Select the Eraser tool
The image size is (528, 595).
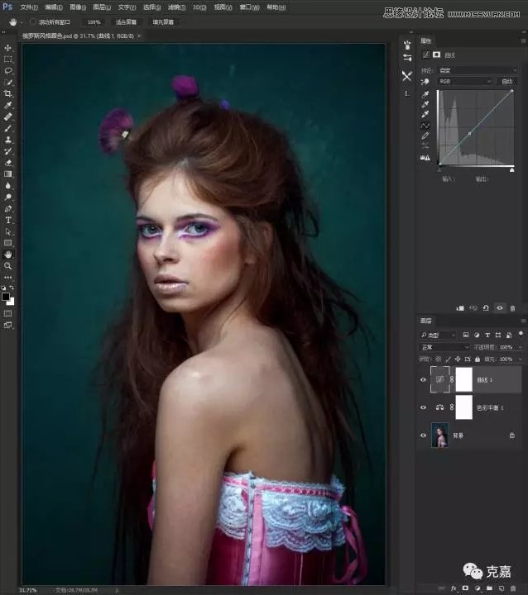pos(8,163)
